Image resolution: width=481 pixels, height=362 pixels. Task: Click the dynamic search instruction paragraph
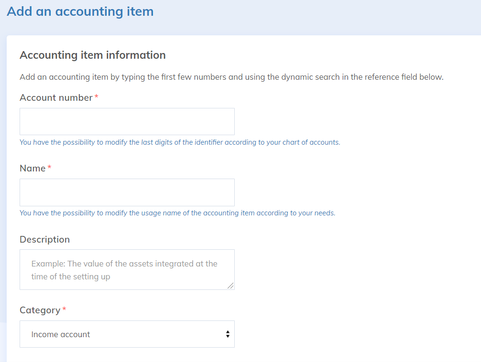[x=231, y=77]
